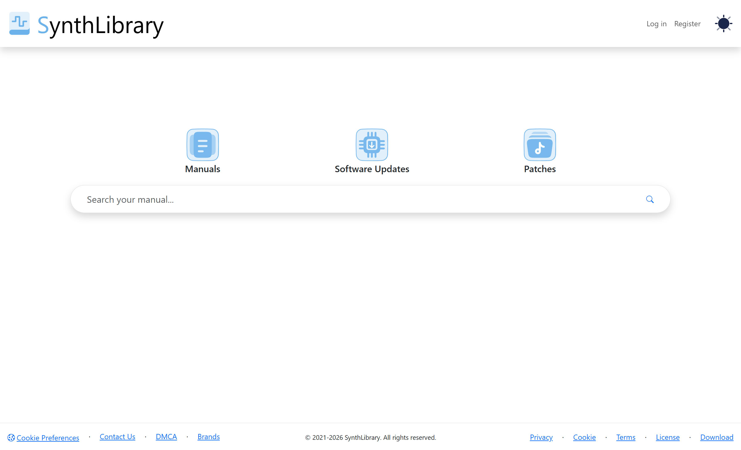Open the Manuals document icon

(x=203, y=145)
